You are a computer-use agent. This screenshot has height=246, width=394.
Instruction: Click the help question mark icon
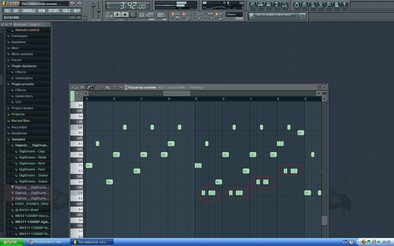pos(344,5)
